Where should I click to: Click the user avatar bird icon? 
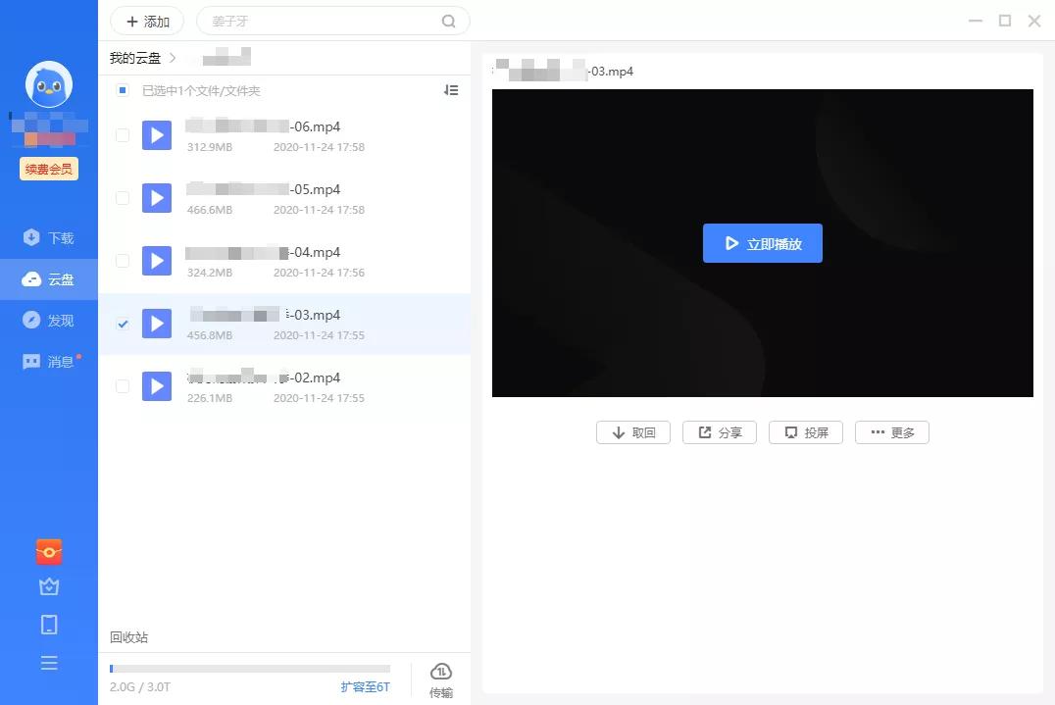pos(49,84)
